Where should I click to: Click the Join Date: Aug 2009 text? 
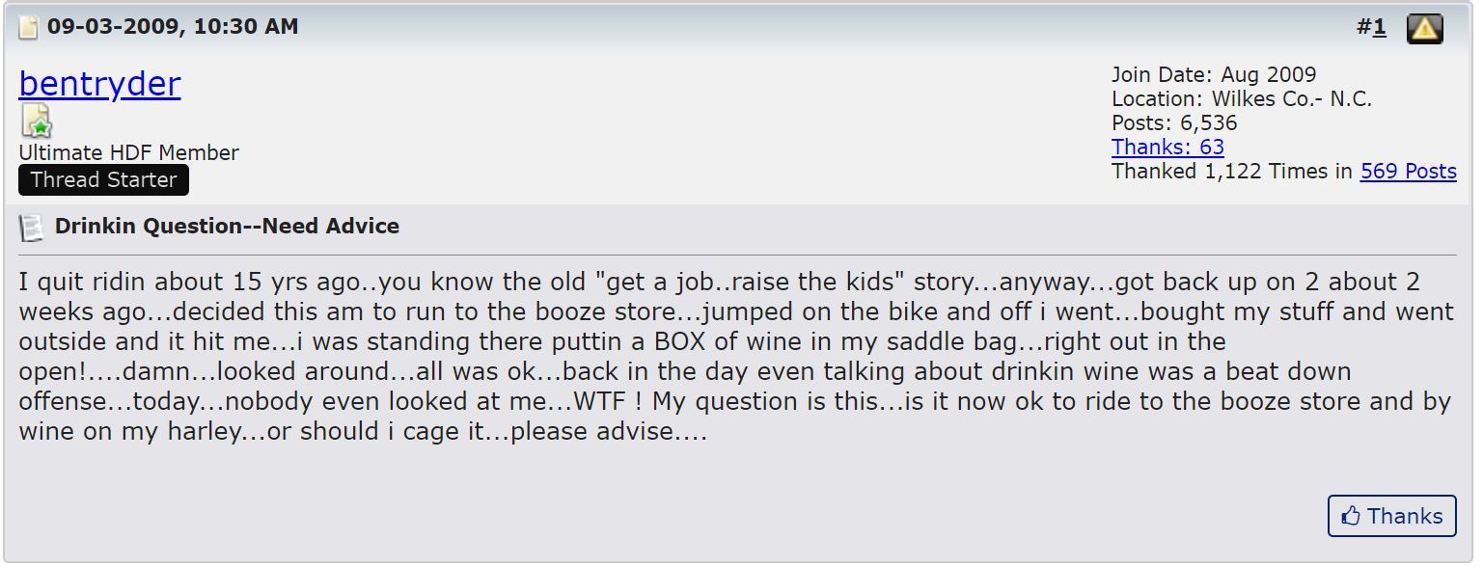point(1213,75)
